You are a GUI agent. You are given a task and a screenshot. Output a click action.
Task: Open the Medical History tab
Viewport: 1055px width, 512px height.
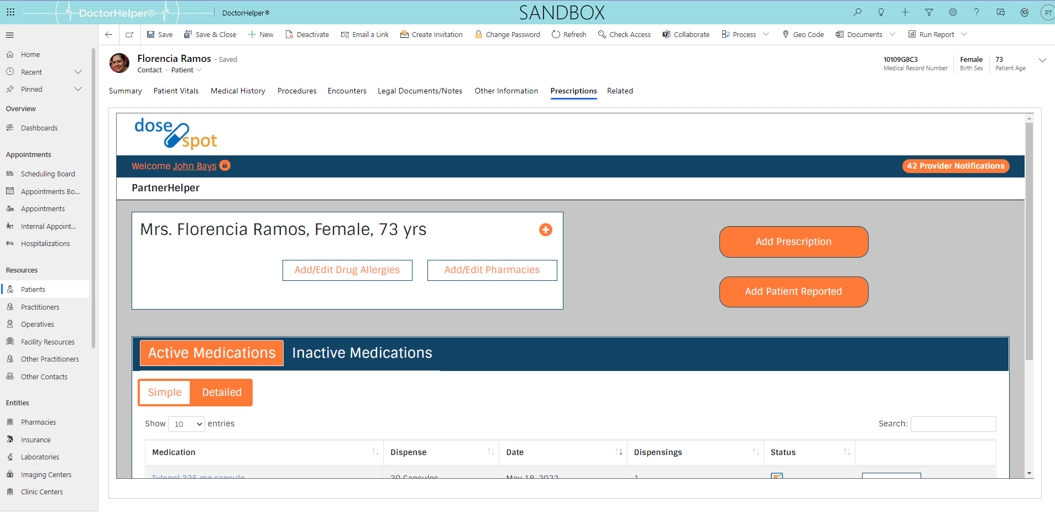pos(238,91)
